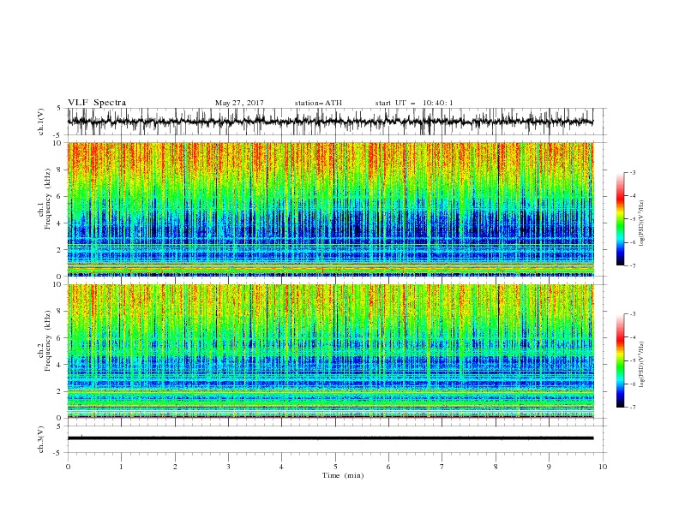Click the "Time (min)" axis label
The width and height of the screenshot is (679, 524).
(x=343, y=475)
